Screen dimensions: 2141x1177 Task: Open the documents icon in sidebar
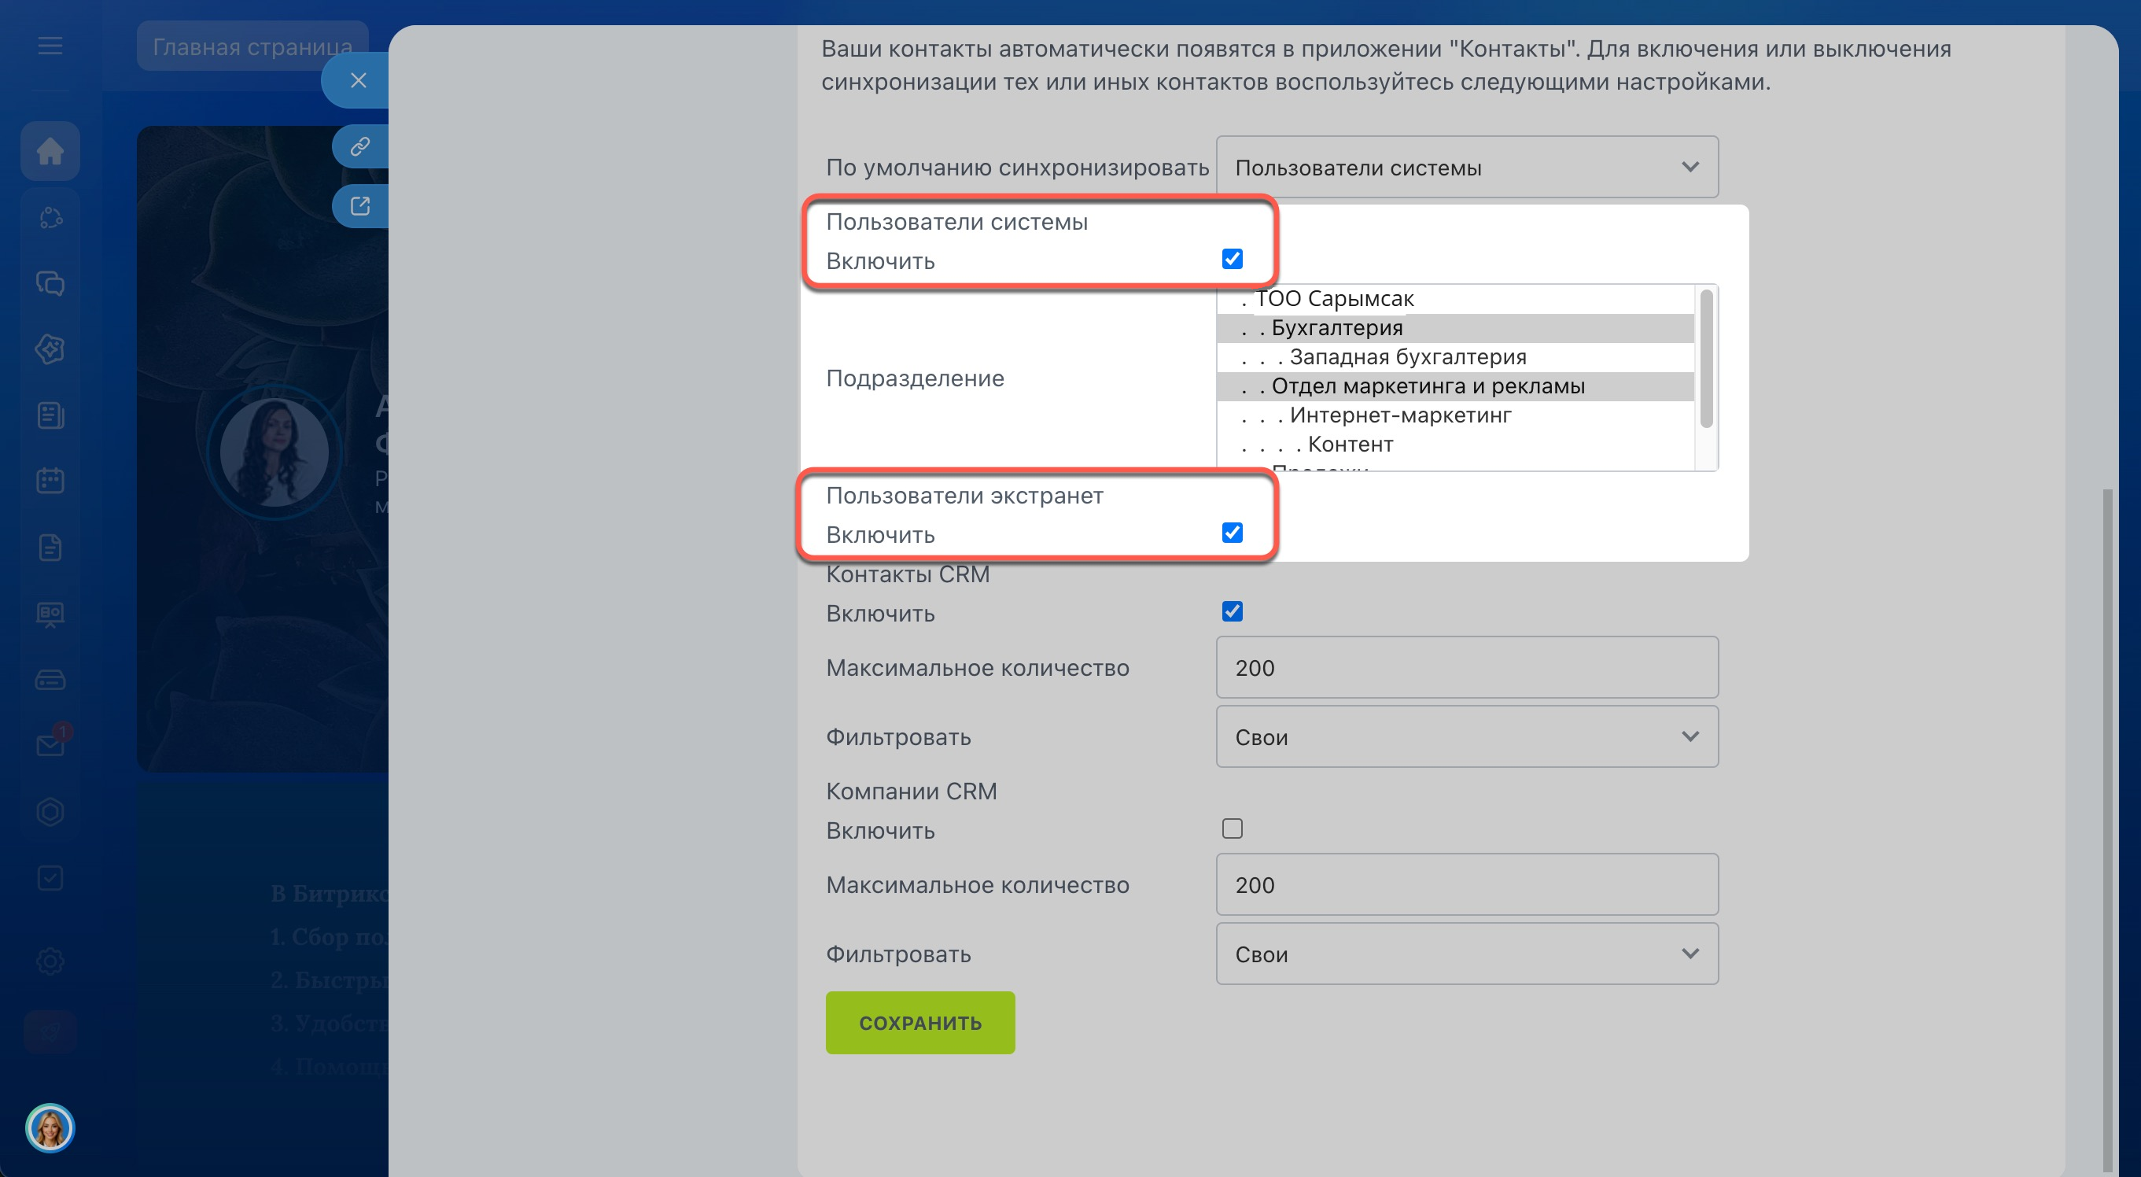click(50, 548)
